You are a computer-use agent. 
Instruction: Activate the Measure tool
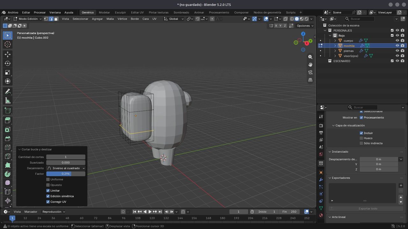coord(8,101)
